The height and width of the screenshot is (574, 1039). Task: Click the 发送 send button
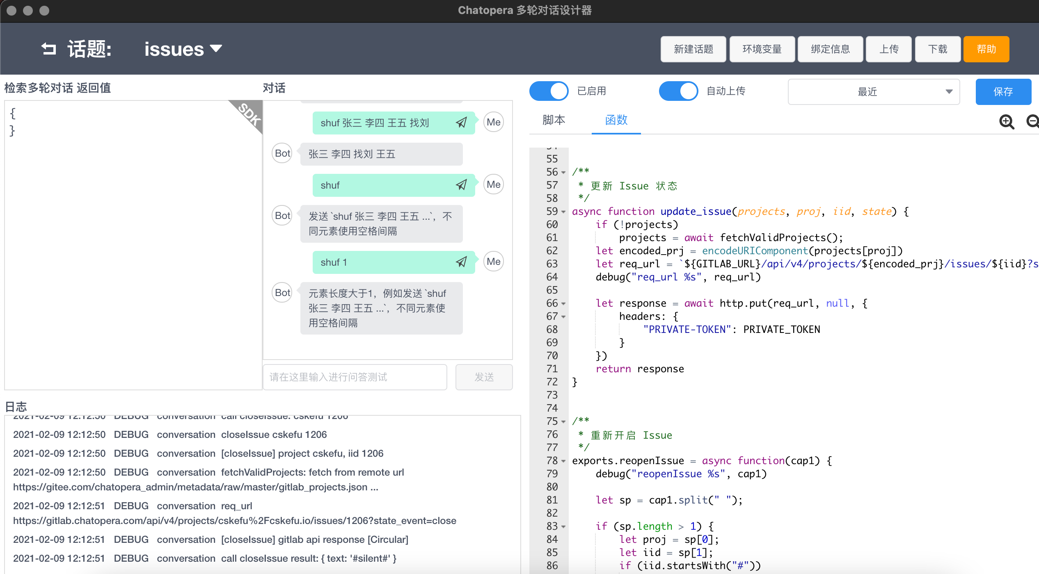[x=484, y=377]
